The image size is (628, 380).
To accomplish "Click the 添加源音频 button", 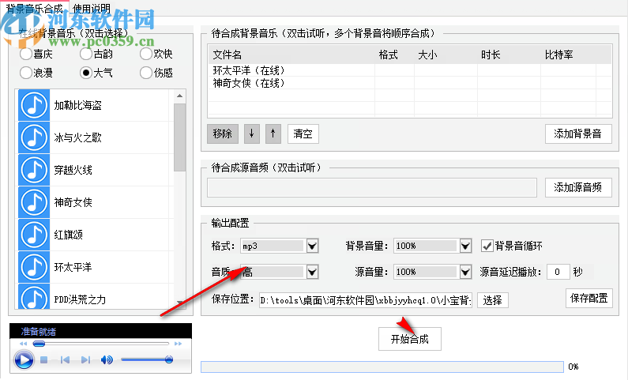I will point(578,187).
